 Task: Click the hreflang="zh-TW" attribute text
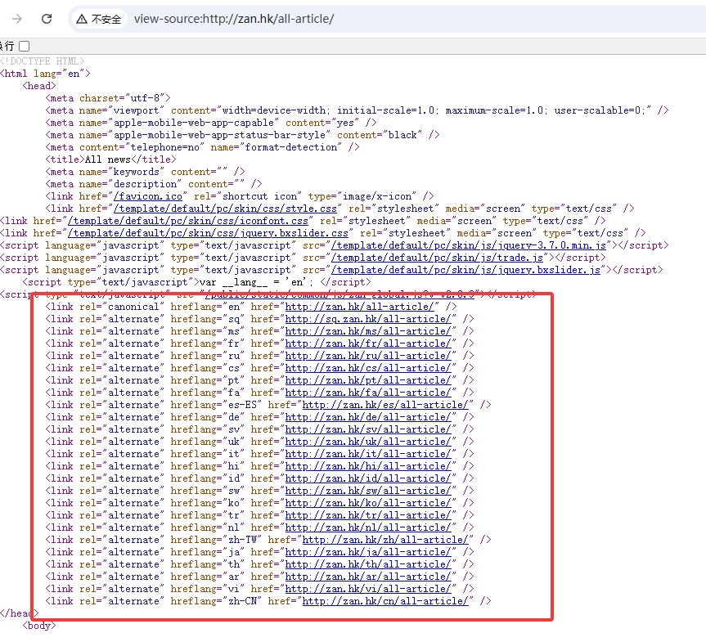pos(216,540)
